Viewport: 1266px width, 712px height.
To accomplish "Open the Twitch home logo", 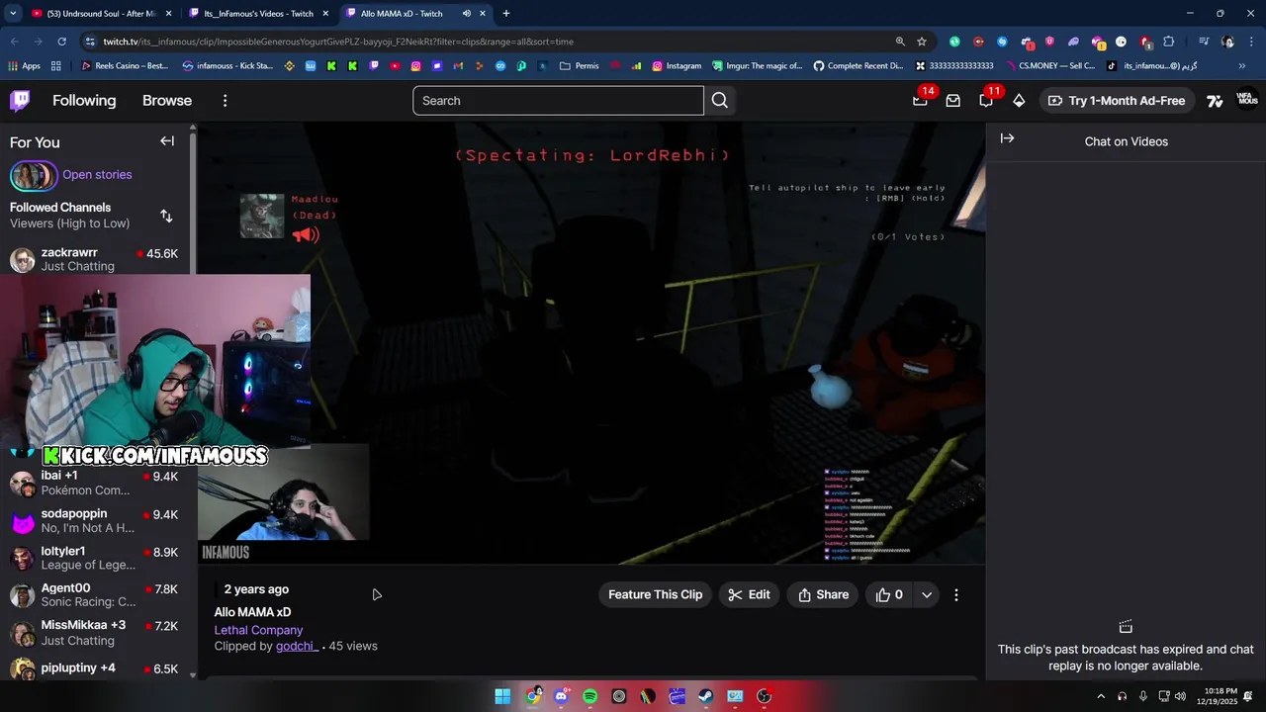I will tap(20, 101).
